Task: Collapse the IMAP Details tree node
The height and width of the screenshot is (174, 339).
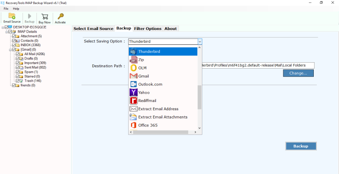Action: point(6,31)
